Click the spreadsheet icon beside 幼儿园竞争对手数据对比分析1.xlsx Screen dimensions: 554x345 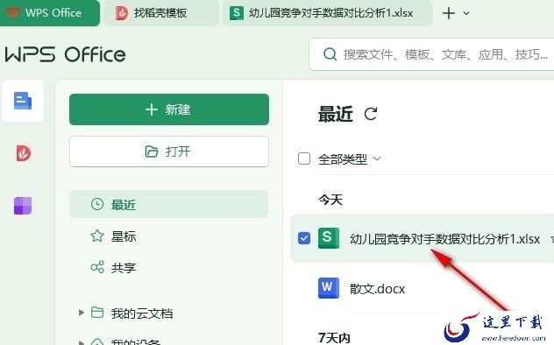tap(328, 238)
